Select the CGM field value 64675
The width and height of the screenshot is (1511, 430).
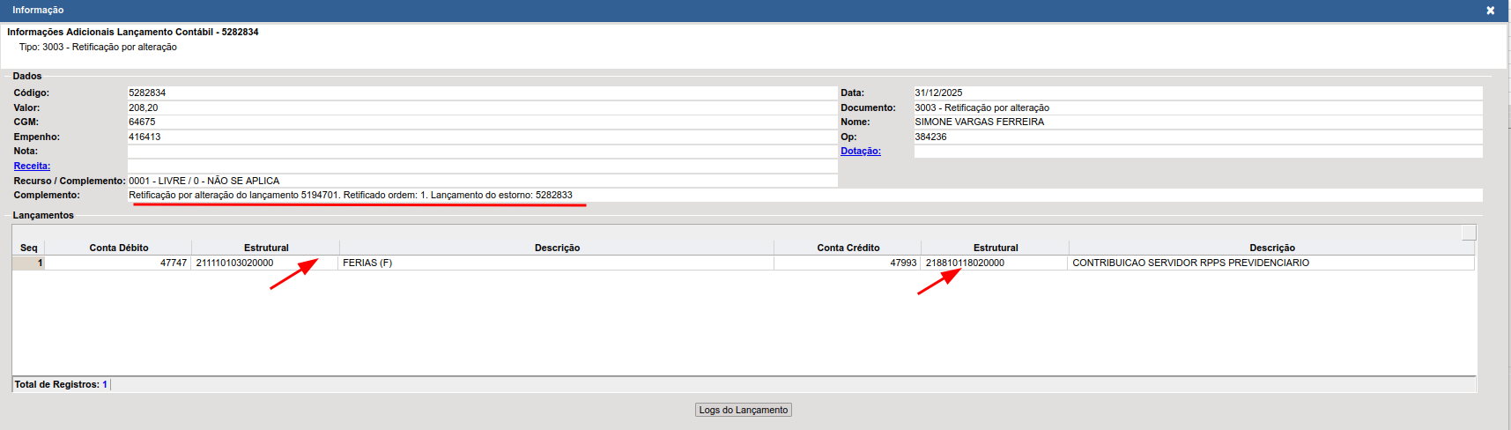pyautogui.click(x=481, y=122)
